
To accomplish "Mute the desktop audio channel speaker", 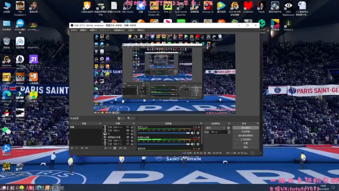I will pyautogui.click(x=193, y=144).
